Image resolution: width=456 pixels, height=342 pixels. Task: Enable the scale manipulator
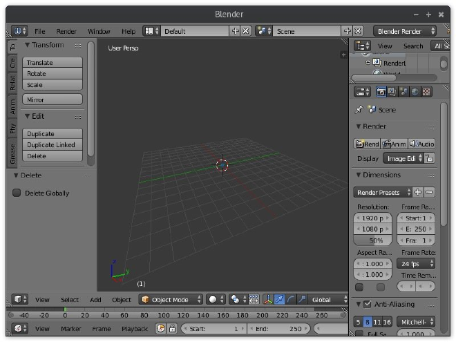coord(302,299)
